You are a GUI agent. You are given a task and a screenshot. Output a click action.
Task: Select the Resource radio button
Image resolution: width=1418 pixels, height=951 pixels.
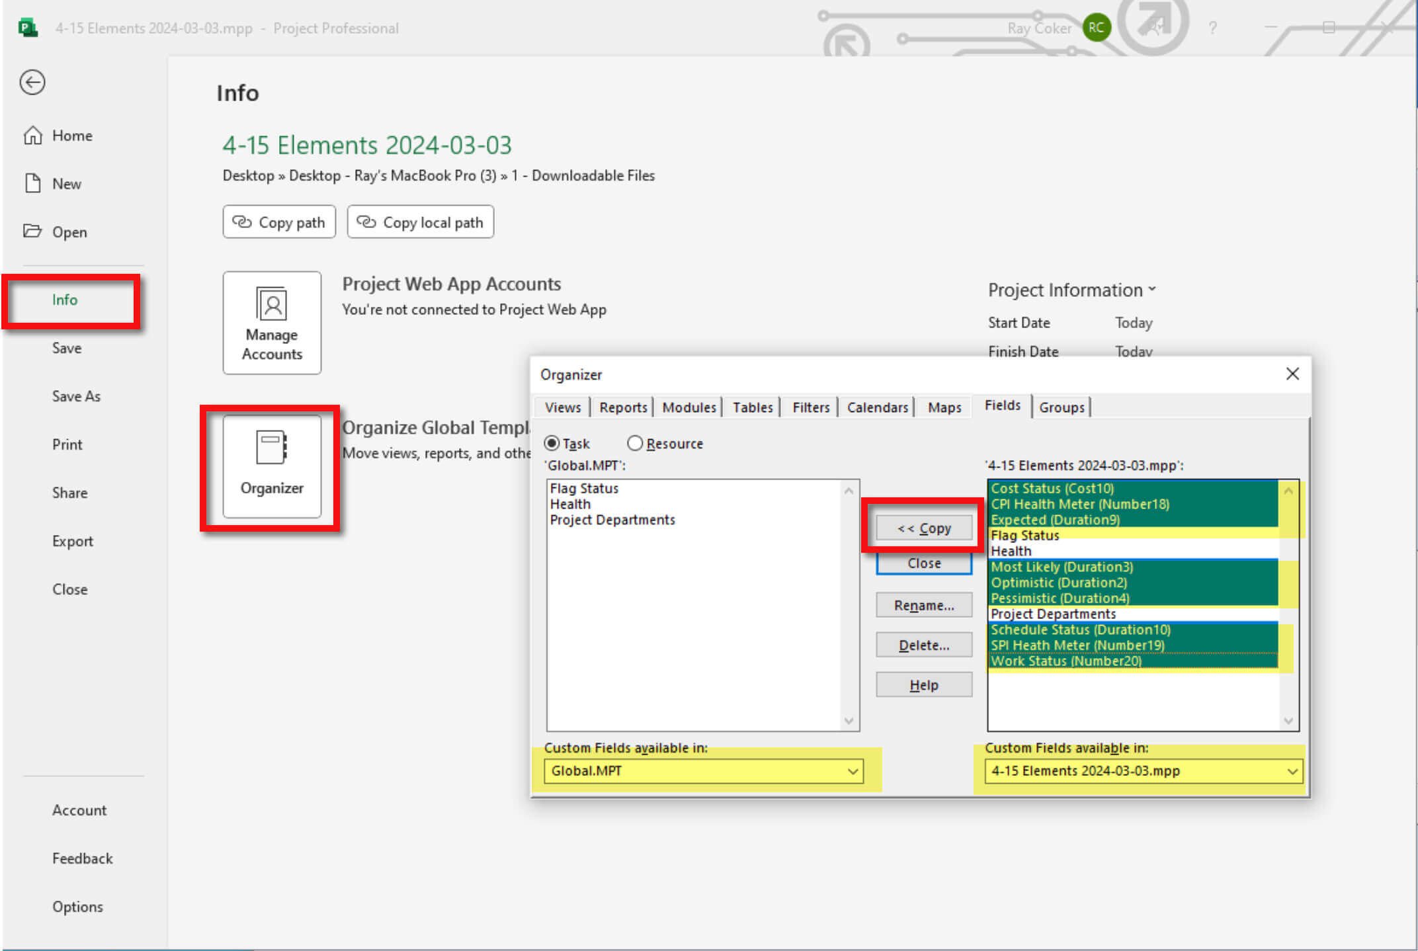tap(635, 443)
